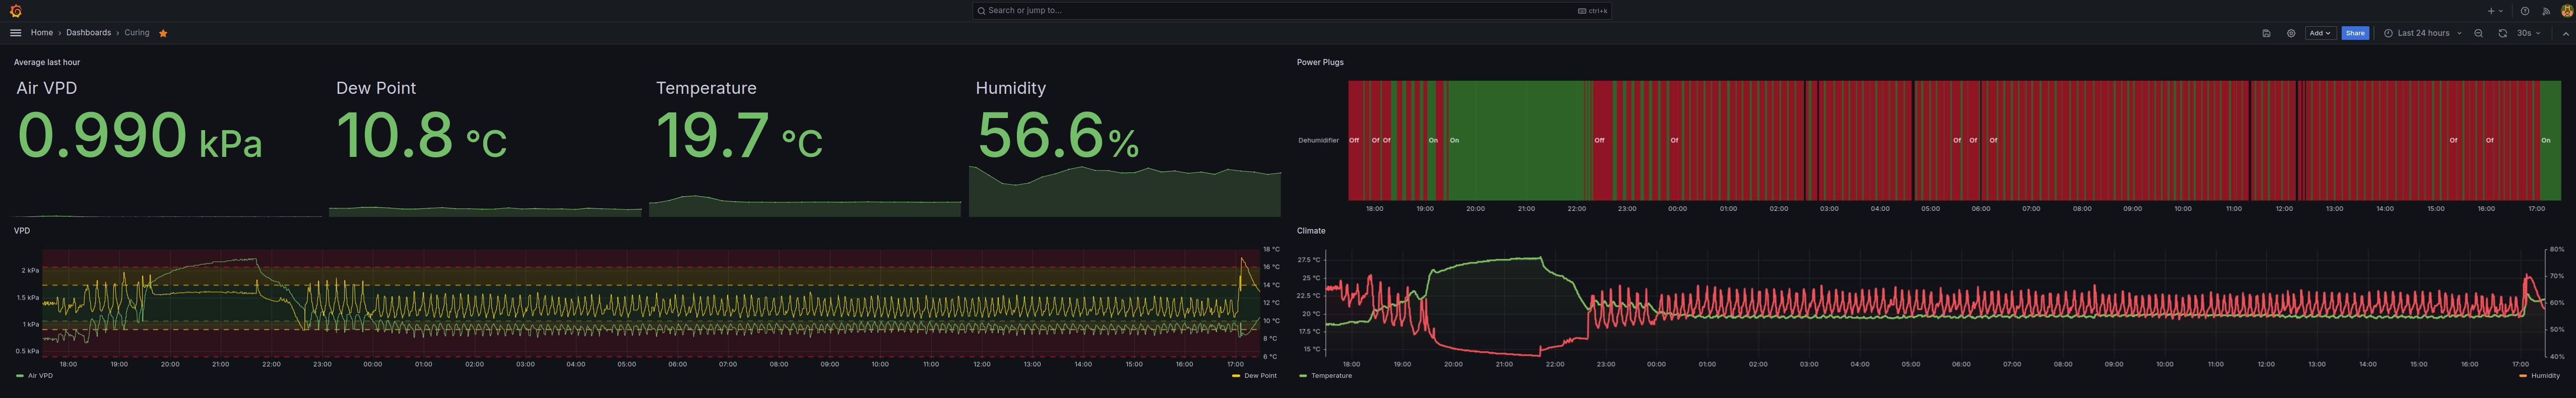Click the 10.8 °C Dew Point value
The width and height of the screenshot is (2576, 398).
(x=421, y=136)
